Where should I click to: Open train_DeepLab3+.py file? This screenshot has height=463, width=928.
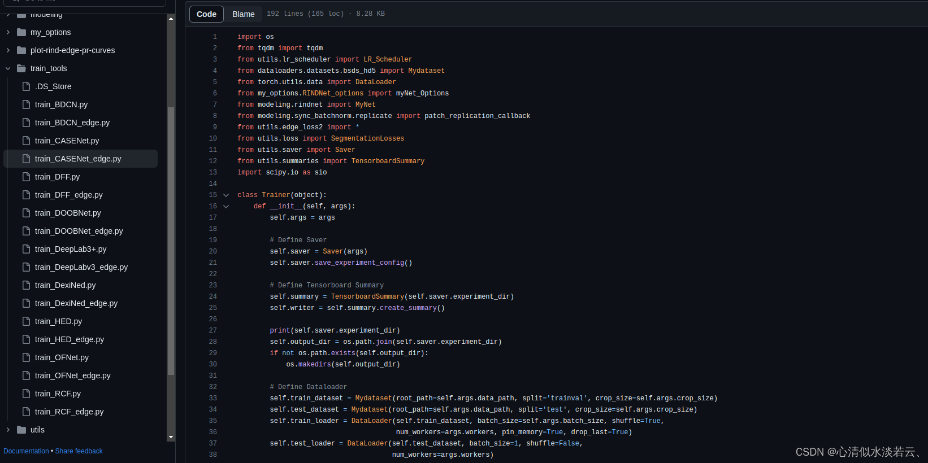(71, 249)
